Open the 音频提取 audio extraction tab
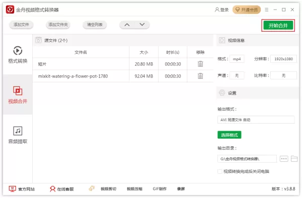302x198 pixels. tap(18, 135)
